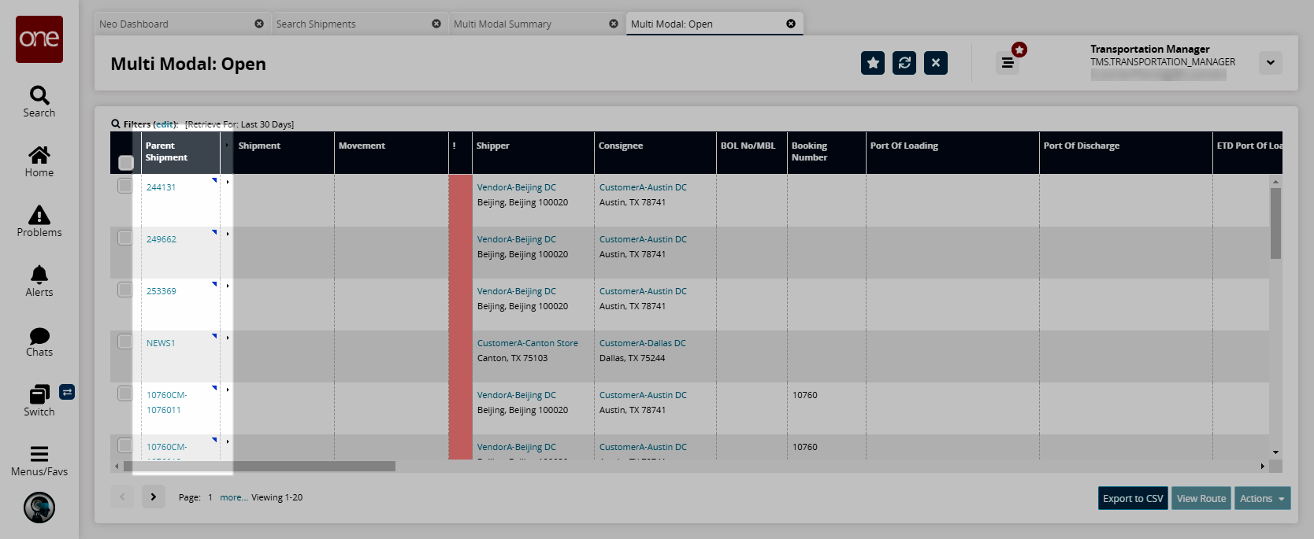Expand row arrow beside shipment 249662
The width and height of the screenshot is (1314, 539).
[x=228, y=234]
